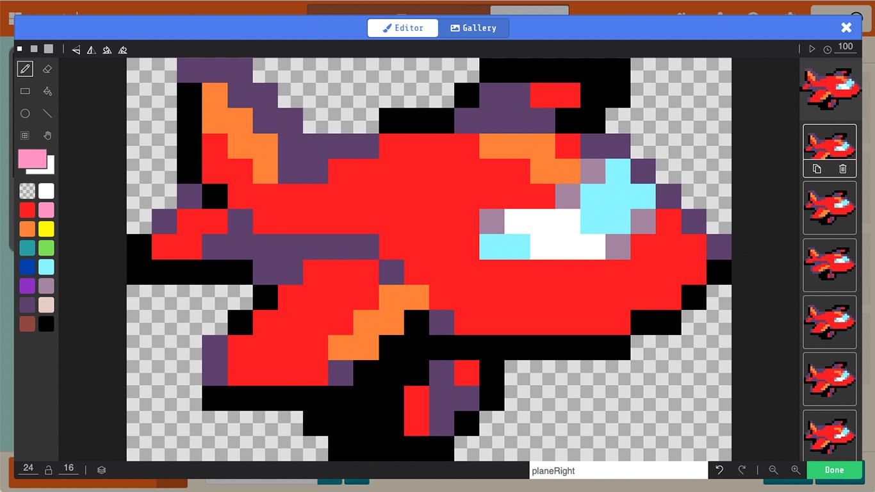Rotate the drawing counterclockwise
Viewport: 875px width, 492px height.
point(106,49)
